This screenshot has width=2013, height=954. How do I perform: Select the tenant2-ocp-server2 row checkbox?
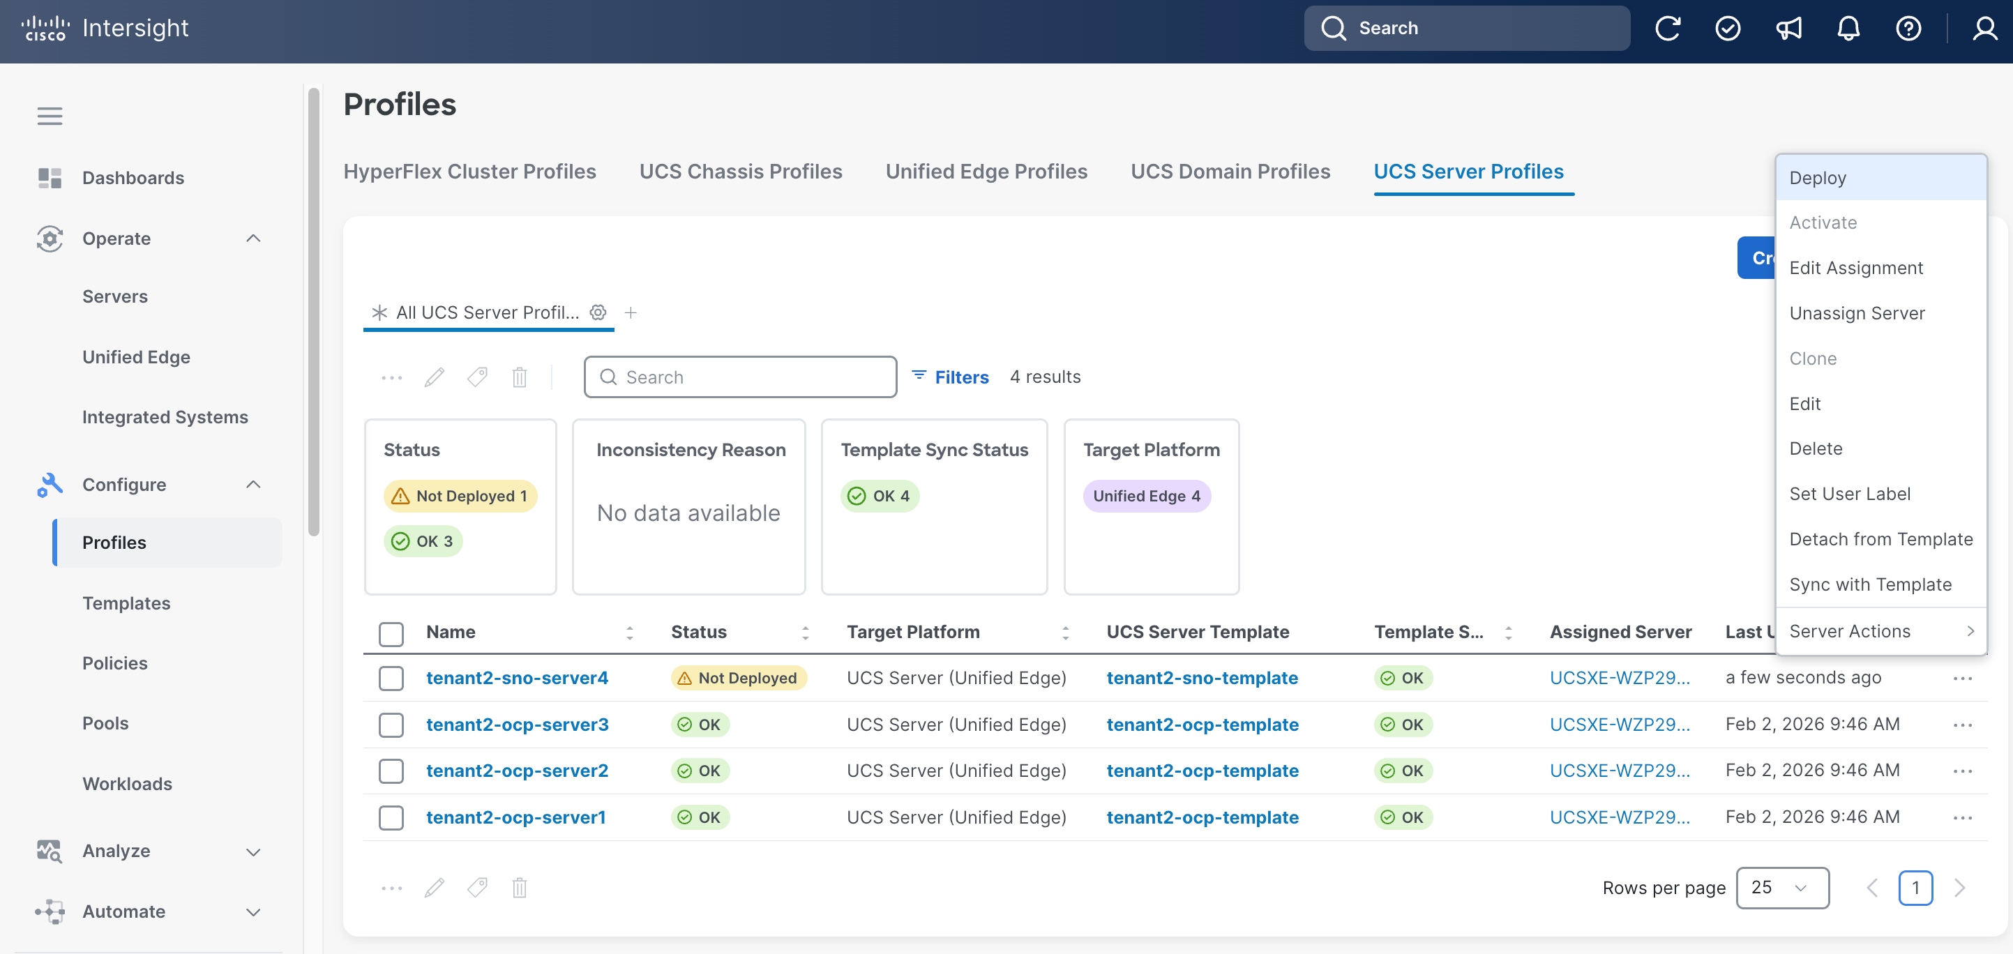[x=391, y=771]
